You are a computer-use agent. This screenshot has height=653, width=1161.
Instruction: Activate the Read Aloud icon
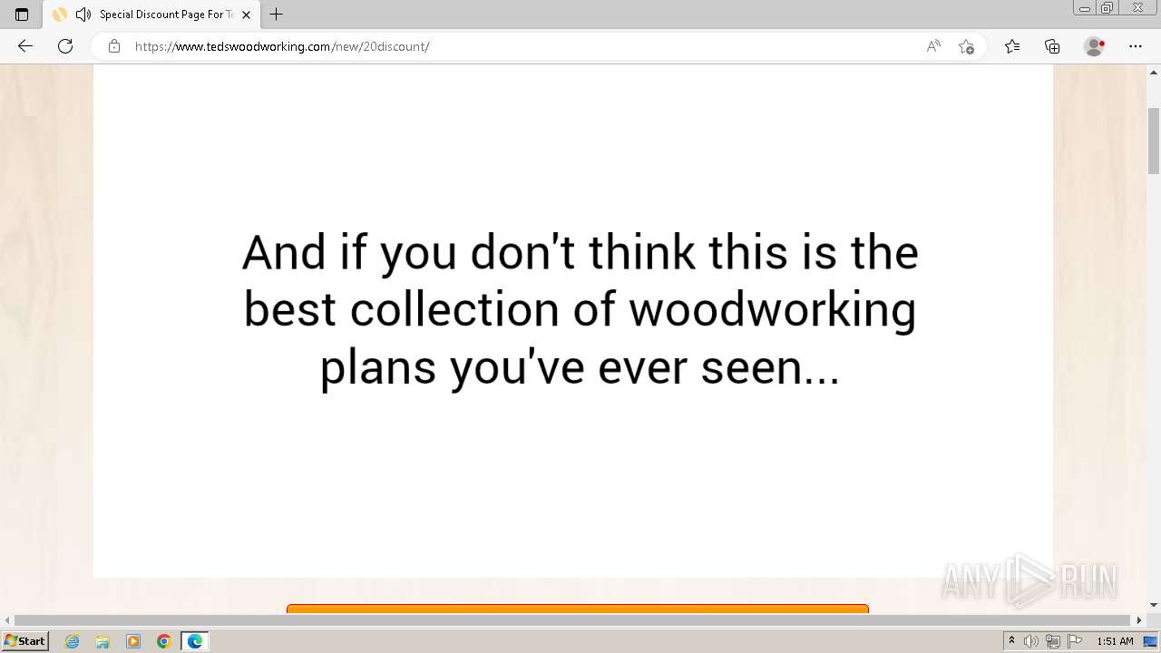point(933,46)
